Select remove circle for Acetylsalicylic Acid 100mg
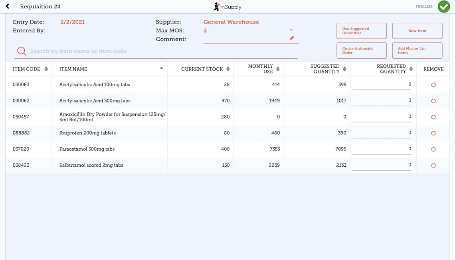The width and height of the screenshot is (455, 260). pos(433,85)
